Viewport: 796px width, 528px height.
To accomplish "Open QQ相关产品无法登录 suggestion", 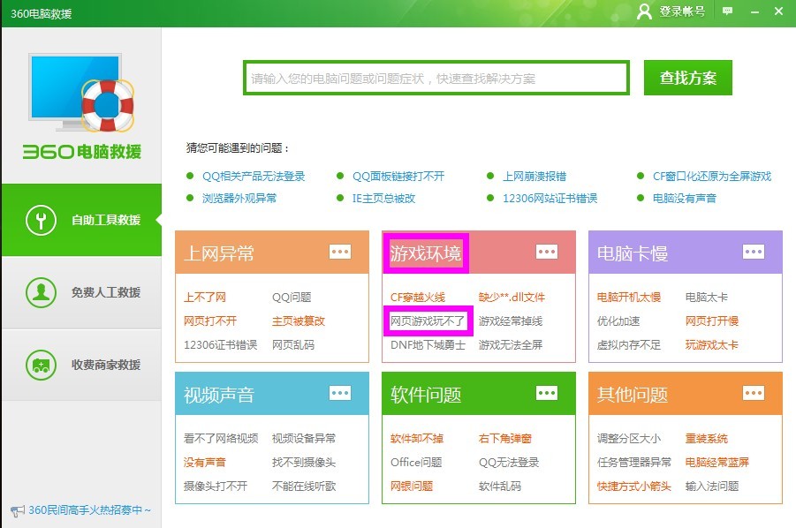I will [x=254, y=176].
